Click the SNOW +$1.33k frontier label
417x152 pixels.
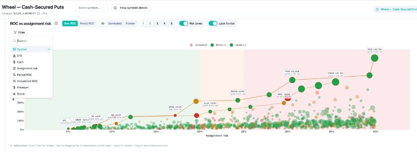click(x=336, y=74)
